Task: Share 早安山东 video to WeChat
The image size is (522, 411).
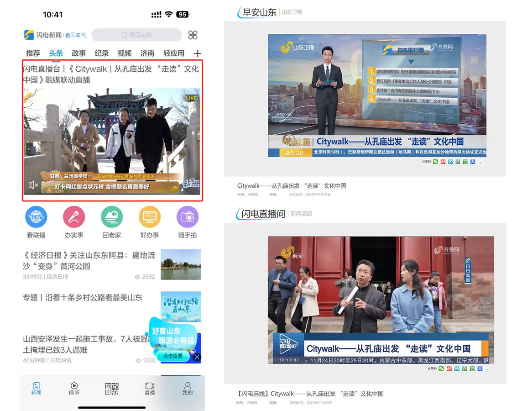Action: click(x=435, y=162)
